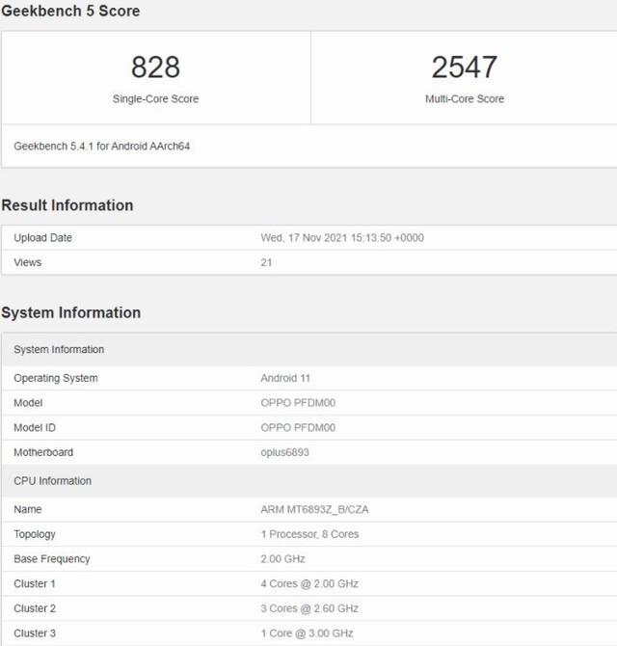The width and height of the screenshot is (617, 646).
Task: Select the upload date value Wed, 17 Nov 2021
Action: coord(342,238)
